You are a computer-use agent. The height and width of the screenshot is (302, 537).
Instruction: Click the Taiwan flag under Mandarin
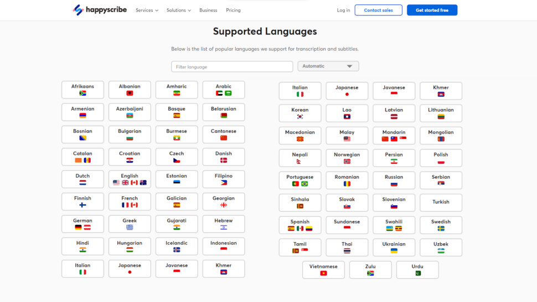point(394,139)
